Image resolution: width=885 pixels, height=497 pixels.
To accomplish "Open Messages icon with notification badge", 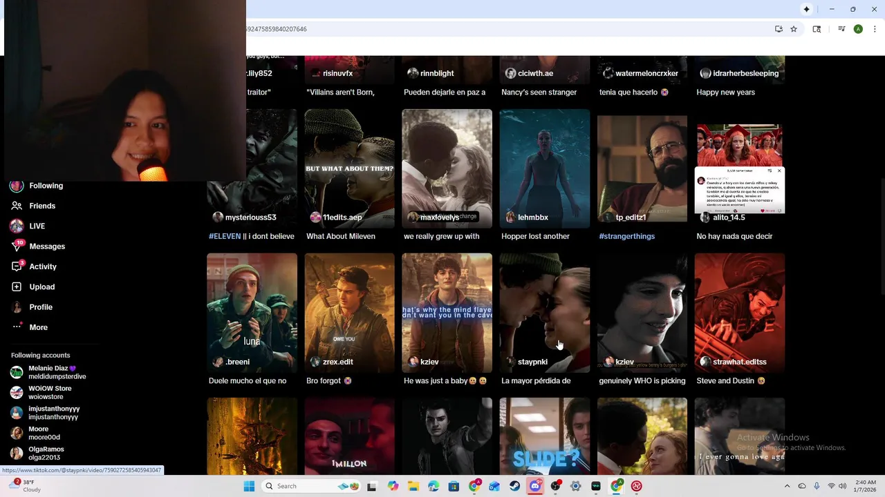I will (x=17, y=246).
